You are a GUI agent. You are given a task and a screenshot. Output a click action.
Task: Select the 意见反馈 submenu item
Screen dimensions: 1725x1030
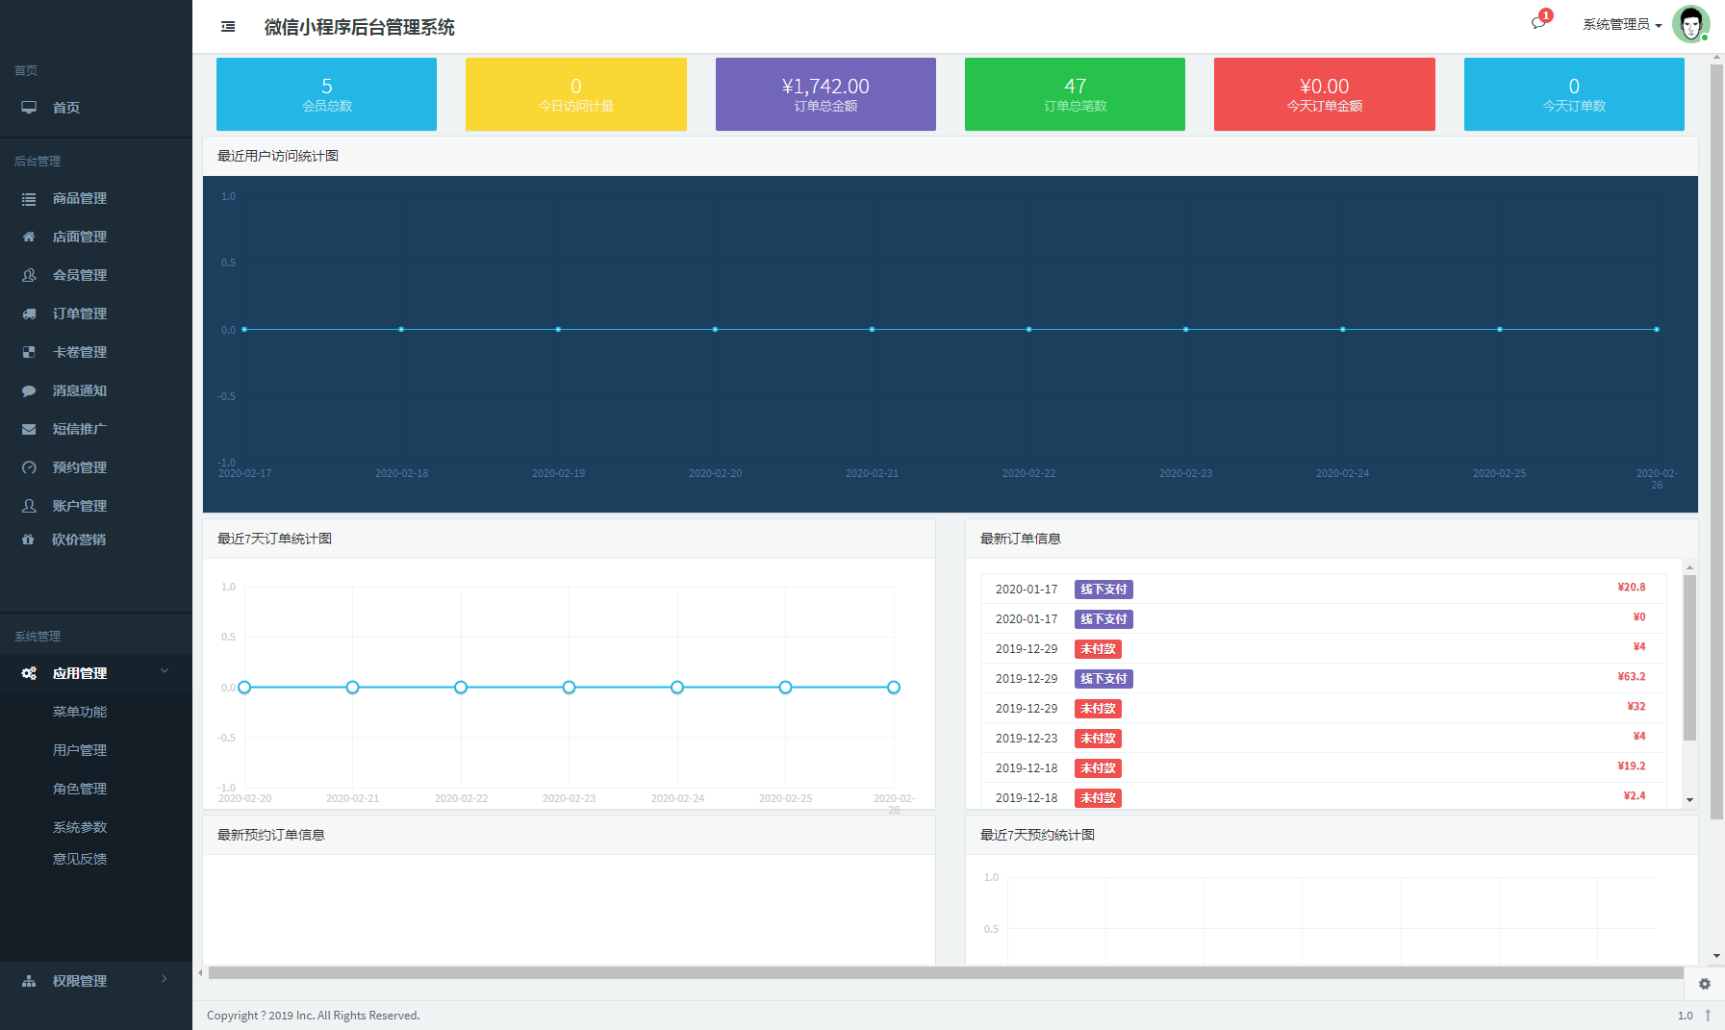coord(80,859)
